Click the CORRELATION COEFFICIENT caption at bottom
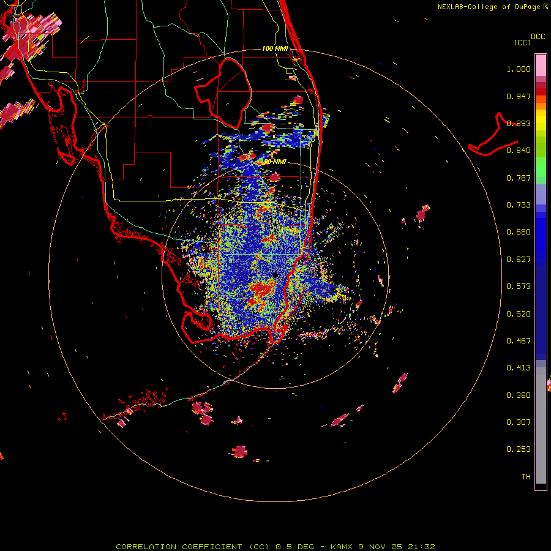The width and height of the screenshot is (551, 551). (275, 547)
